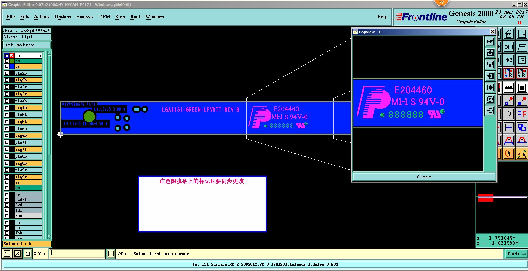Click the Popview zoom-out arrows icon

click(x=490, y=110)
